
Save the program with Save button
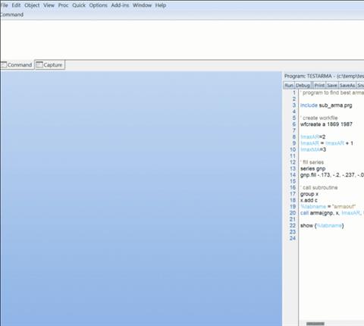click(x=332, y=86)
